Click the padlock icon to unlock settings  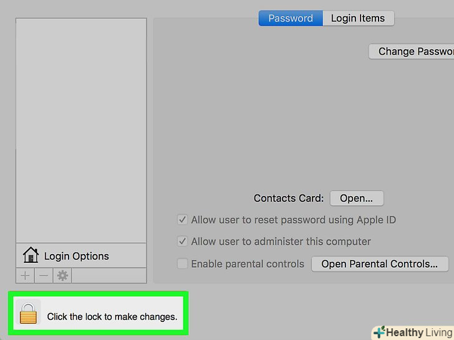(x=28, y=313)
